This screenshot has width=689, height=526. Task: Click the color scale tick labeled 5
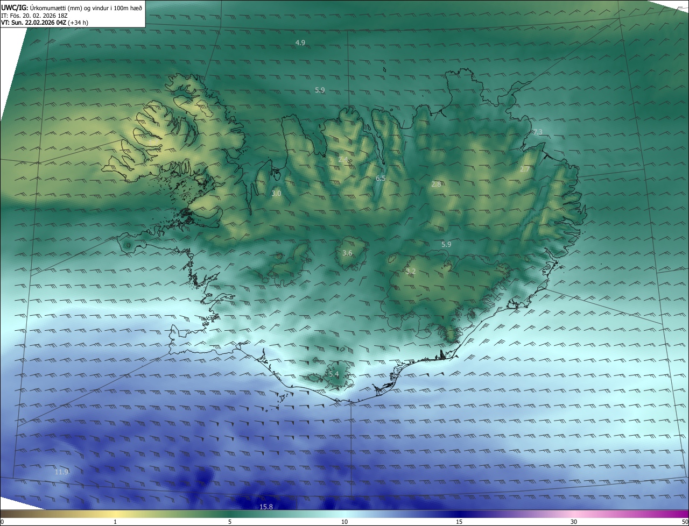tap(230, 522)
